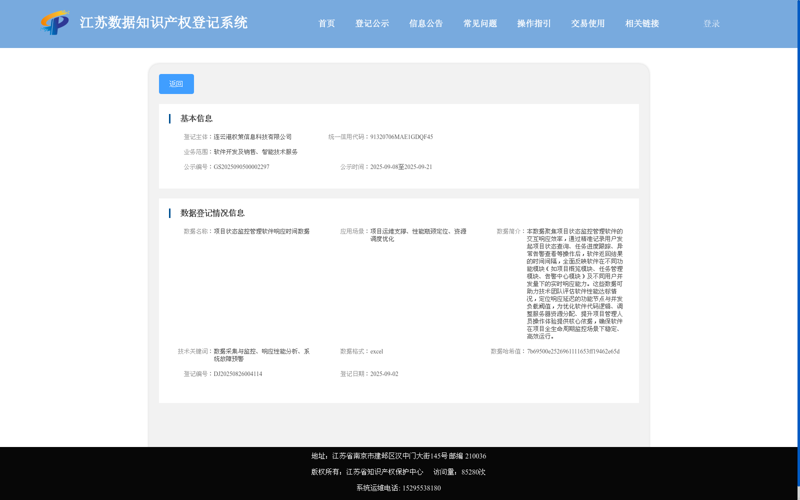Select registration date 2025-09-02
Viewport: 800px width, 500px height.
pyautogui.click(x=384, y=374)
